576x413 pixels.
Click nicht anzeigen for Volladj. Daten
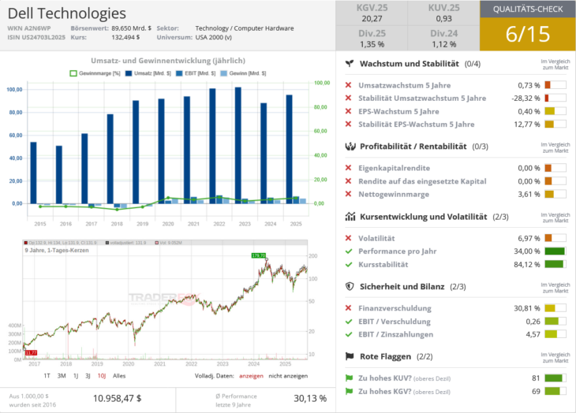(x=288, y=376)
